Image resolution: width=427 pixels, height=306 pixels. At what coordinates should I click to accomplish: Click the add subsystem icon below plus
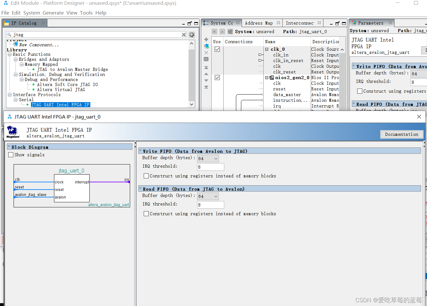[x=206, y=46]
